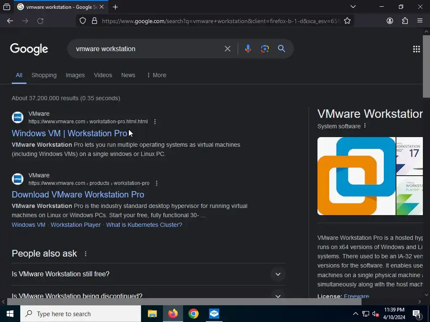This screenshot has height=322, width=430.
Task: Open the large VMware logo thumbnail
Action: pyautogui.click(x=356, y=176)
